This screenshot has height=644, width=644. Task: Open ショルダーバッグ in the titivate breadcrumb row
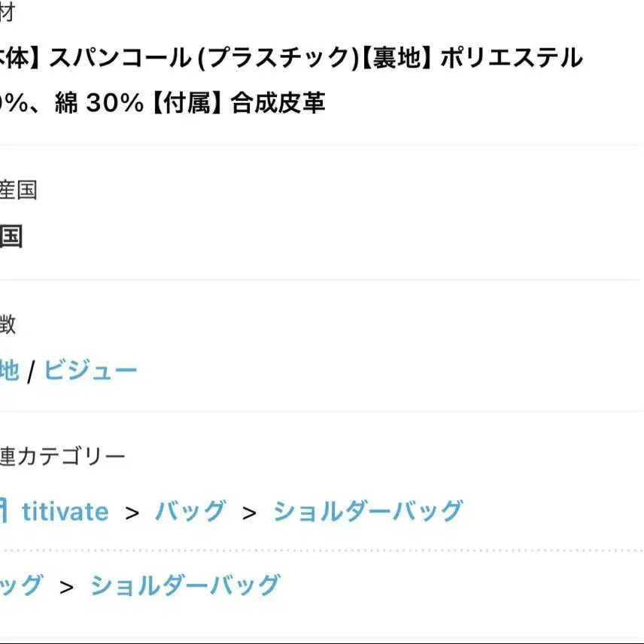point(367,512)
